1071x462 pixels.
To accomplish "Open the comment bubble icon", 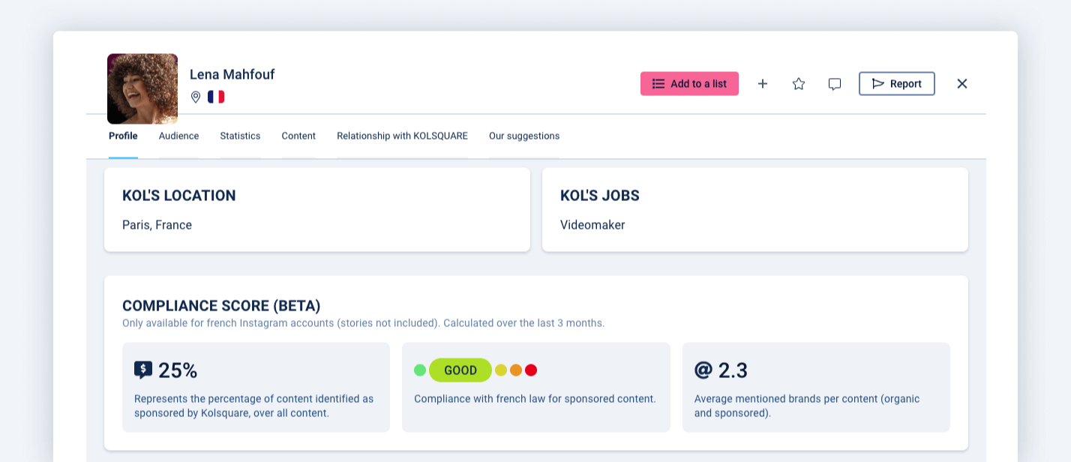I will [834, 83].
